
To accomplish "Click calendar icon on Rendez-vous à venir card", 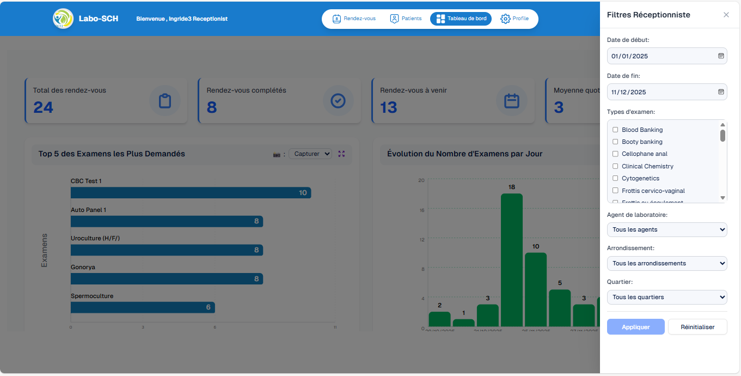I will tap(512, 101).
